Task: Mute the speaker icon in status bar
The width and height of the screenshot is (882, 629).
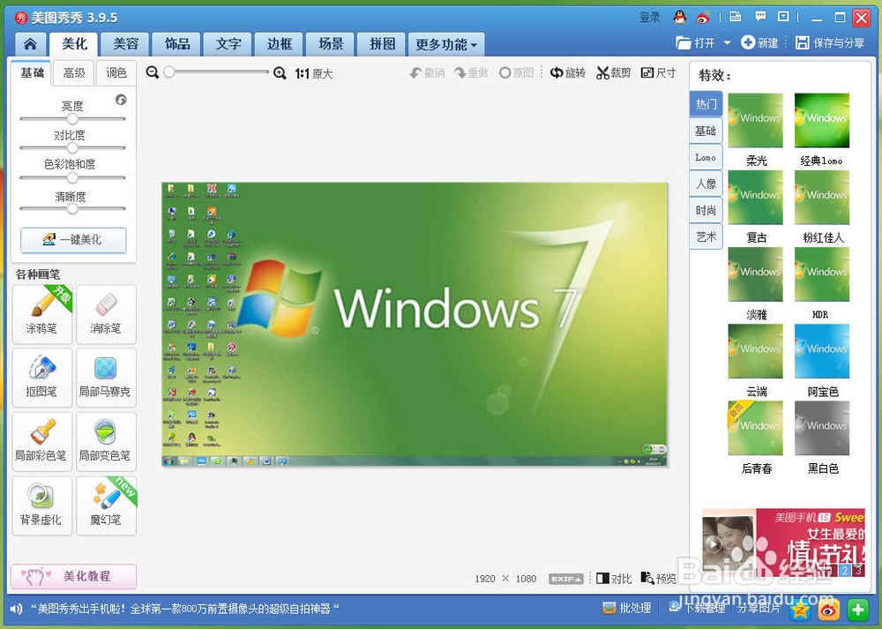Action: pos(16,608)
